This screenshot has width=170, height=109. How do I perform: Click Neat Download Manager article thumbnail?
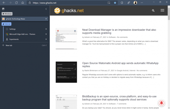[x=66, y=39]
